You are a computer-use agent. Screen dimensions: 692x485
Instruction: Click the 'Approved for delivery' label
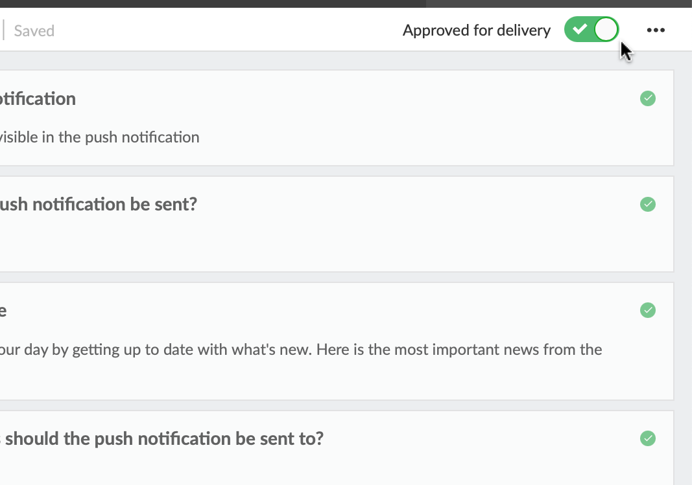(476, 30)
